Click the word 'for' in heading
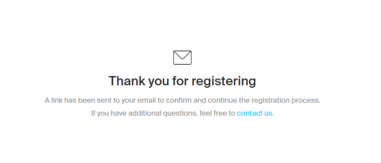The image size is (381, 163). pos(180,81)
